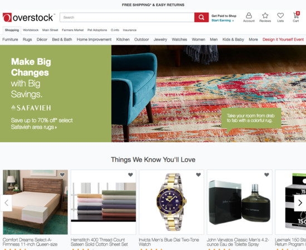This screenshot has height=250, width=306.
Task: Favorite the Comfort Dreams mattress with heart
Action: pyautogui.click(x=62, y=174)
